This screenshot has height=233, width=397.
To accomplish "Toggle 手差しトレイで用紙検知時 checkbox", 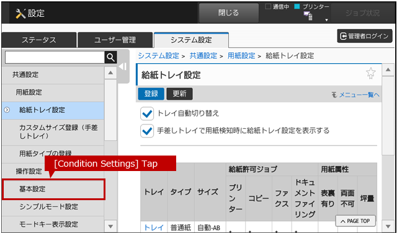I will point(147,131).
